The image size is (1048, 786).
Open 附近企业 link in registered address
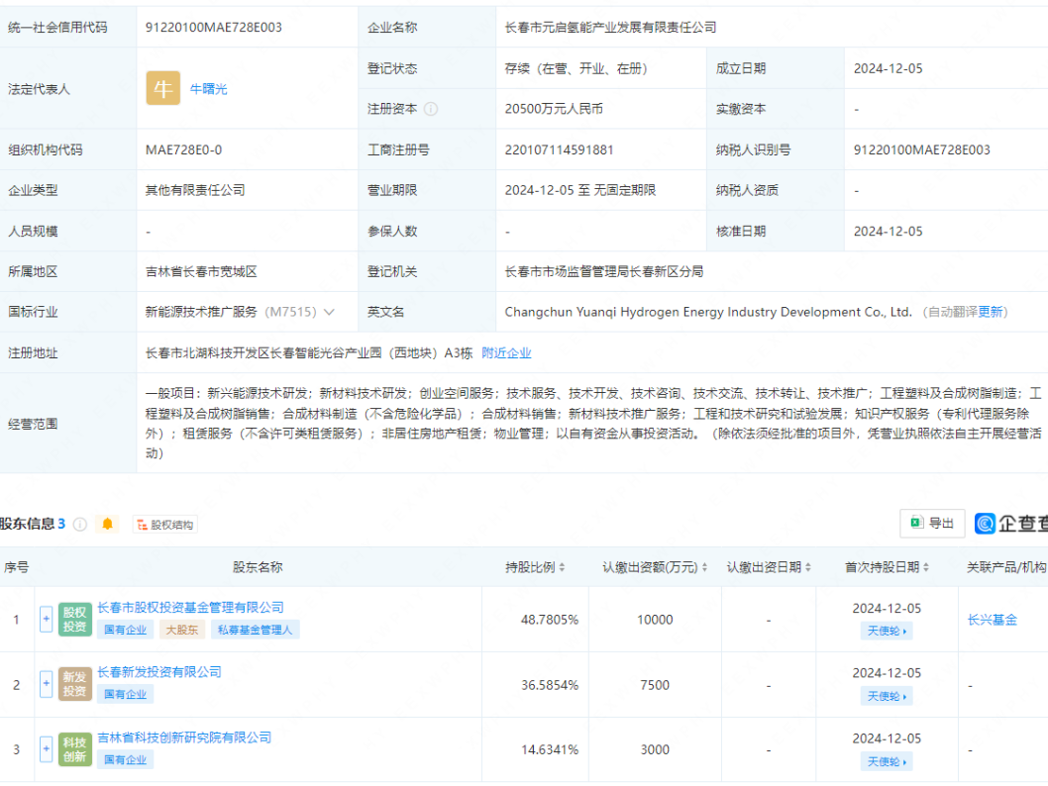tap(506, 352)
